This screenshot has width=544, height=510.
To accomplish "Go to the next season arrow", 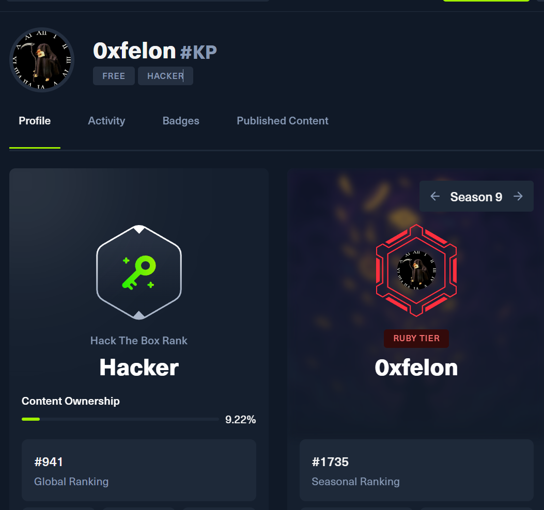I will (518, 197).
